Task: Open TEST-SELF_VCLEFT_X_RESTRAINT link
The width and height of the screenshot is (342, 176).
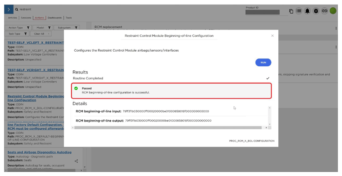Action: (35, 43)
